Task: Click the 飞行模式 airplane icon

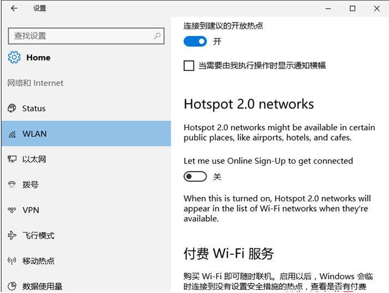Action: (12, 235)
